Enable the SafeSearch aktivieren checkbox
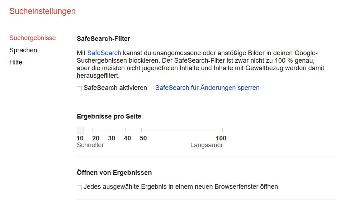 click(79, 88)
